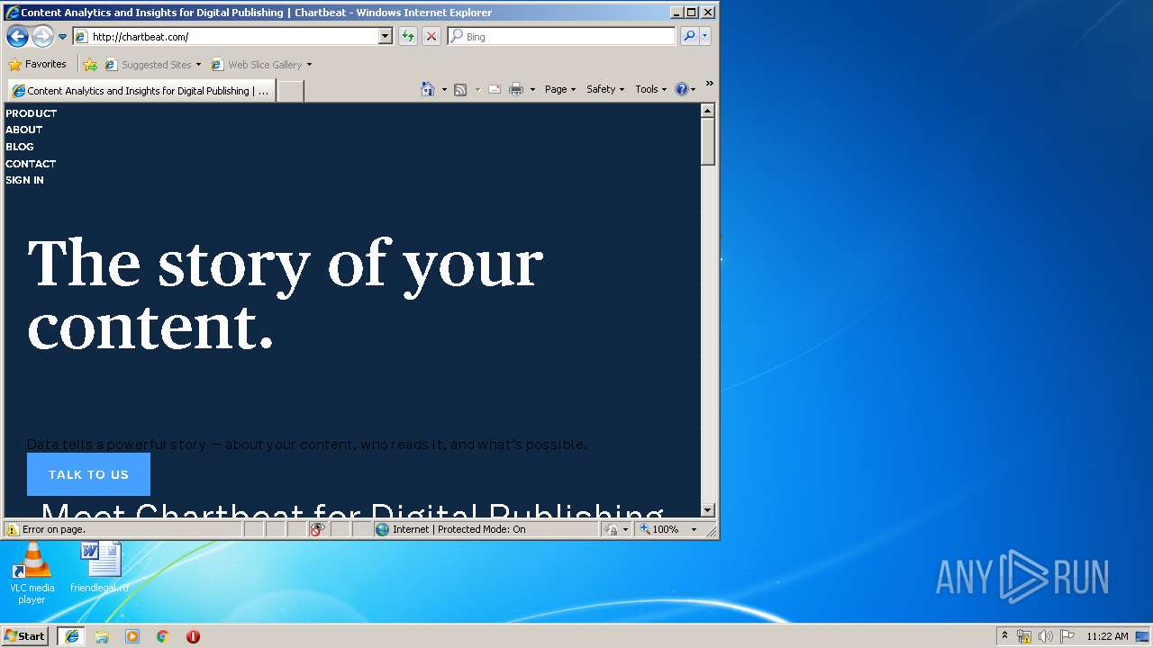This screenshot has height=648, width=1153.
Task: Open the ABOUT page link
Action: pos(24,130)
